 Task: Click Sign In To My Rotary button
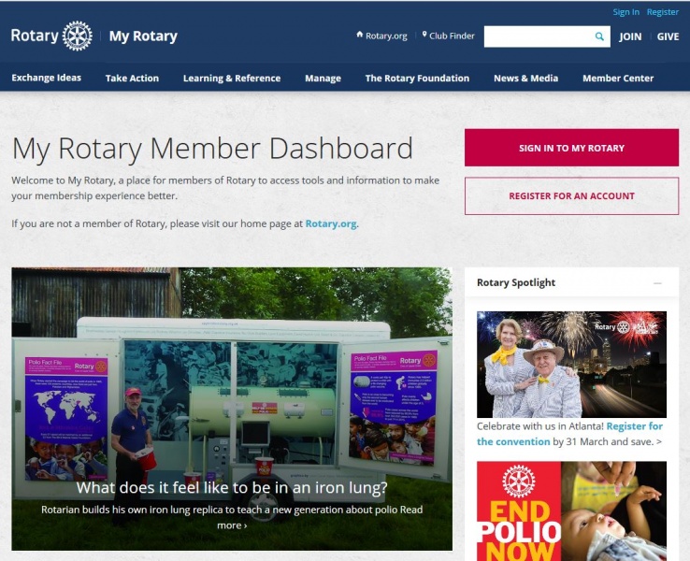(571, 148)
